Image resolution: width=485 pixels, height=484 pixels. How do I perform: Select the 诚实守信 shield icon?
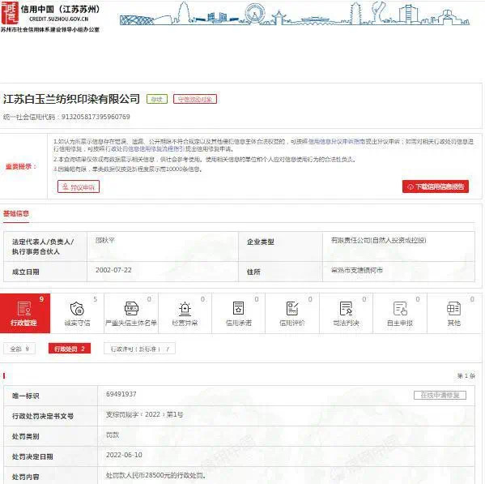pos(77,308)
